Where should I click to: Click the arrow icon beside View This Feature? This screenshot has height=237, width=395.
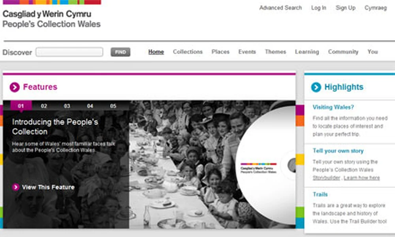tap(16, 187)
